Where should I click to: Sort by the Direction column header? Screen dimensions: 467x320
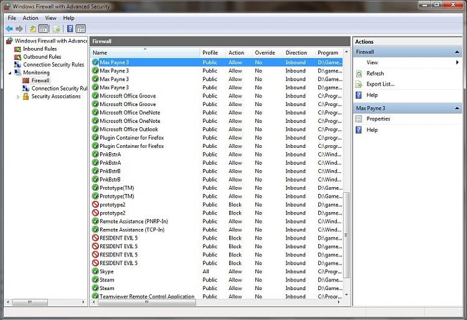coord(299,53)
